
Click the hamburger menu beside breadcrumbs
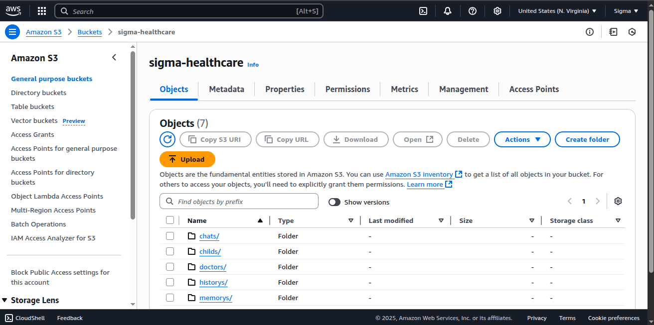coord(12,31)
